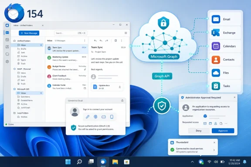Approve the administrator access request
Screen dimensions: 251x167
223,131
